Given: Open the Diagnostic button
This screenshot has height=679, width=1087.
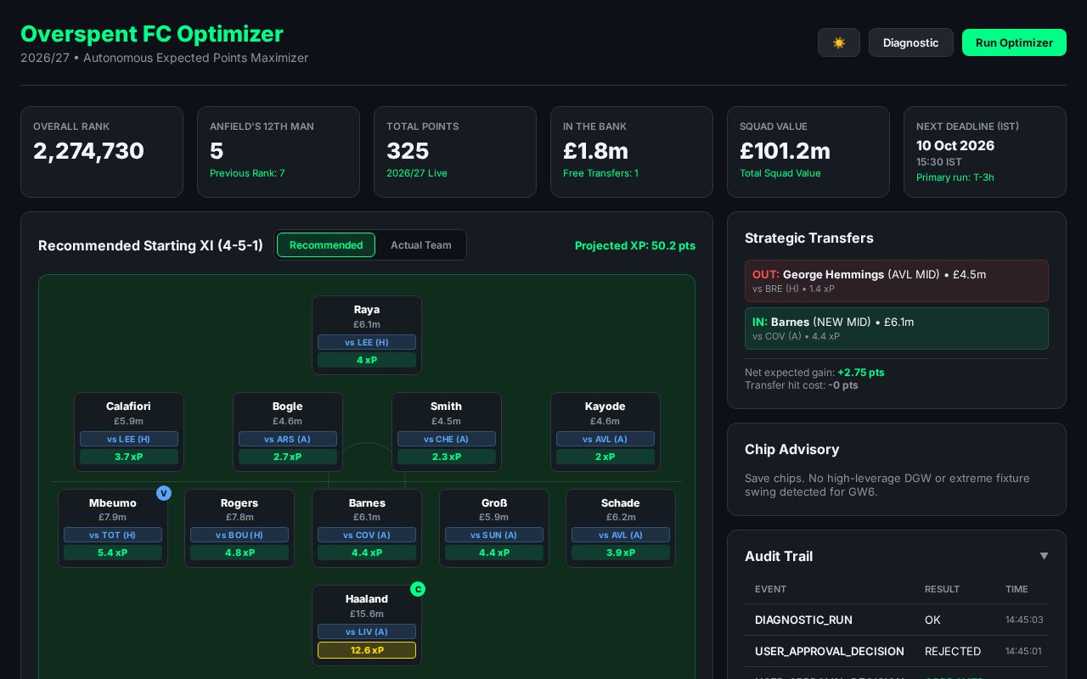Looking at the screenshot, I should (x=911, y=42).
